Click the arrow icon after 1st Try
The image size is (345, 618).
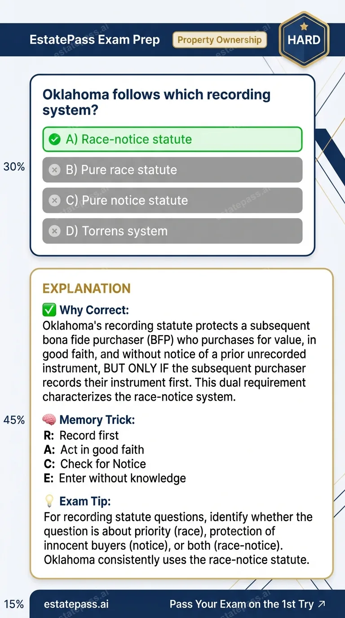click(322, 604)
